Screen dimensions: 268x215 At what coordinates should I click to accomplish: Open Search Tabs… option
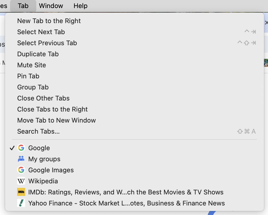[x=38, y=131]
